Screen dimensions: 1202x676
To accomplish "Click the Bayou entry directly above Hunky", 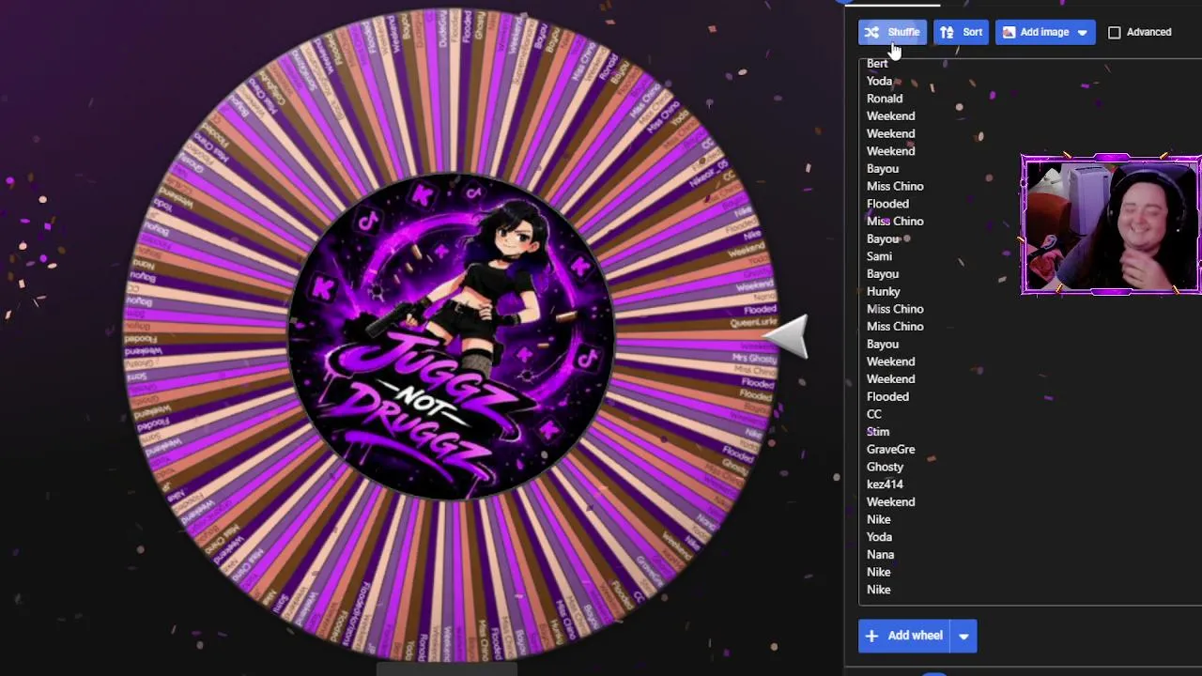I will click(883, 274).
